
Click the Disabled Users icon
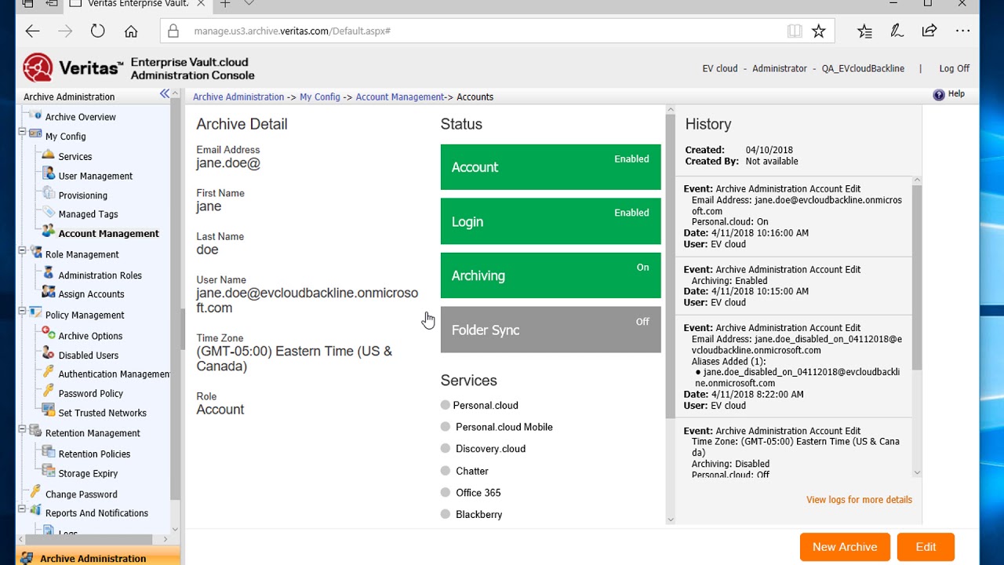(49, 355)
